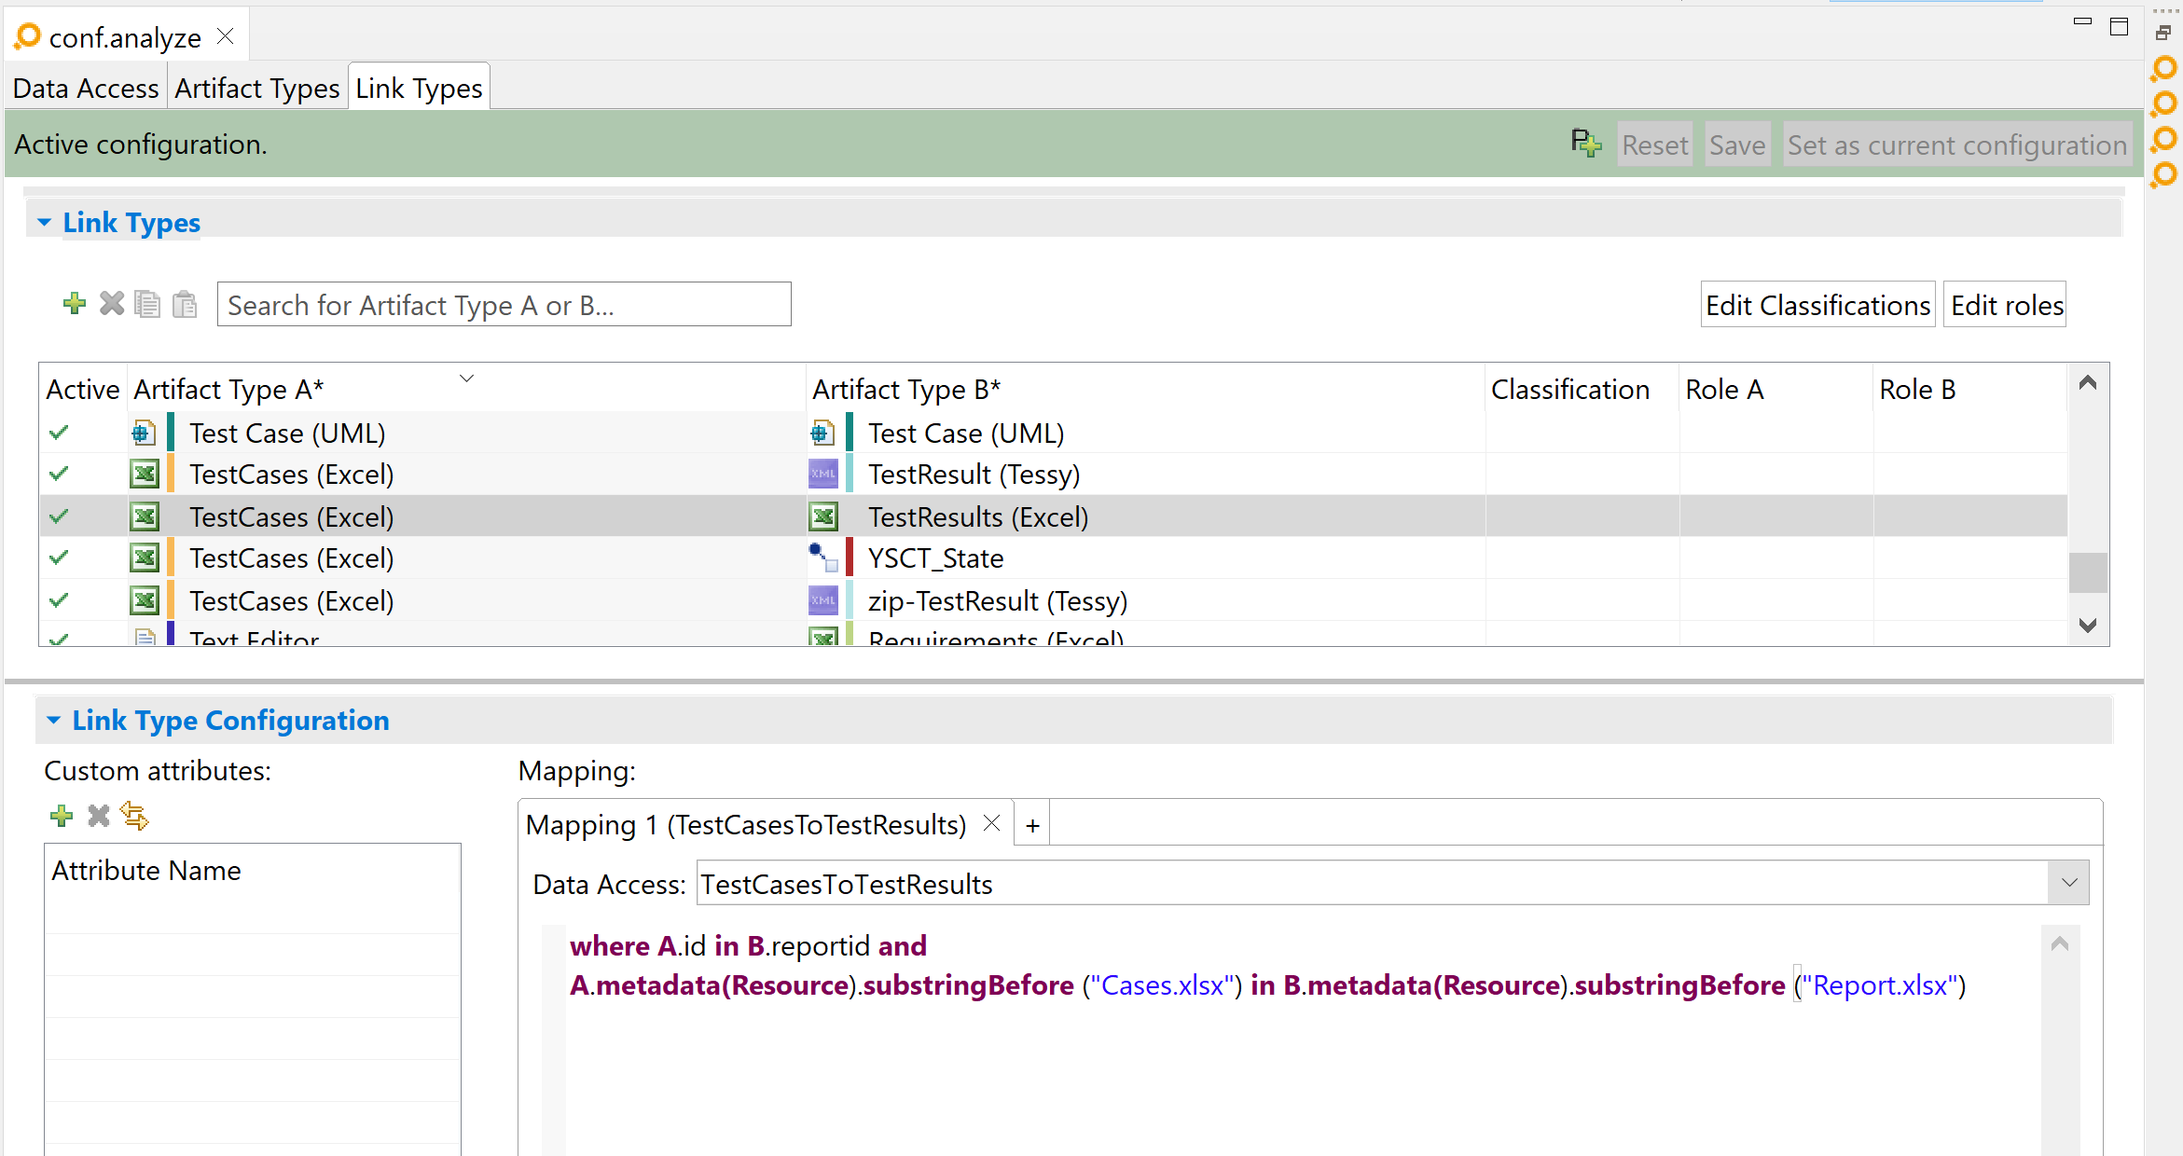Click sort chevron on Artifact Type A column
2183x1156 pixels.
coord(467,378)
